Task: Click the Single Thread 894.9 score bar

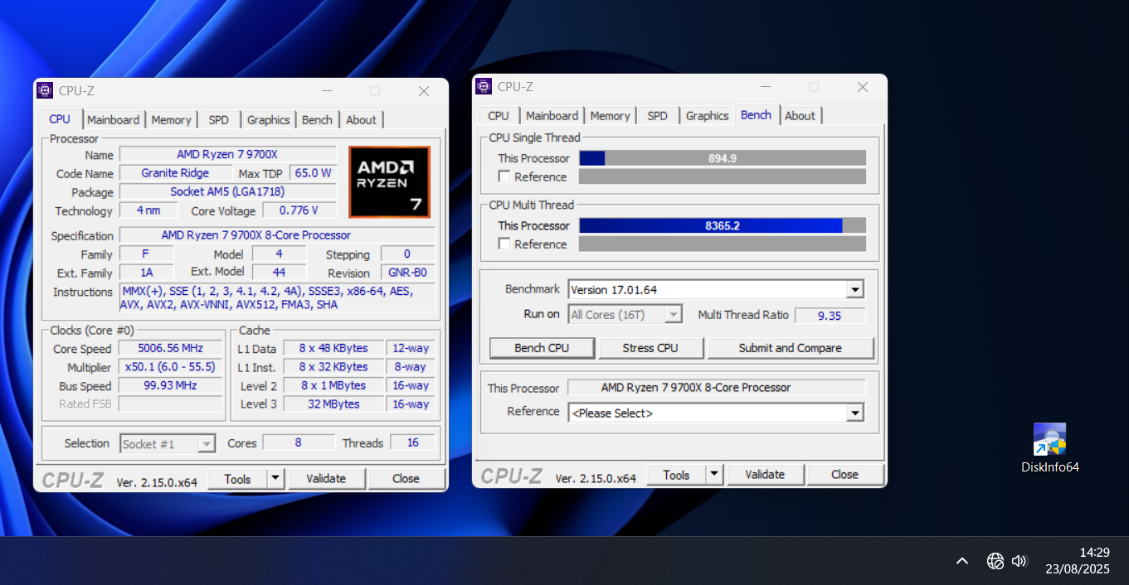Action: (x=723, y=158)
